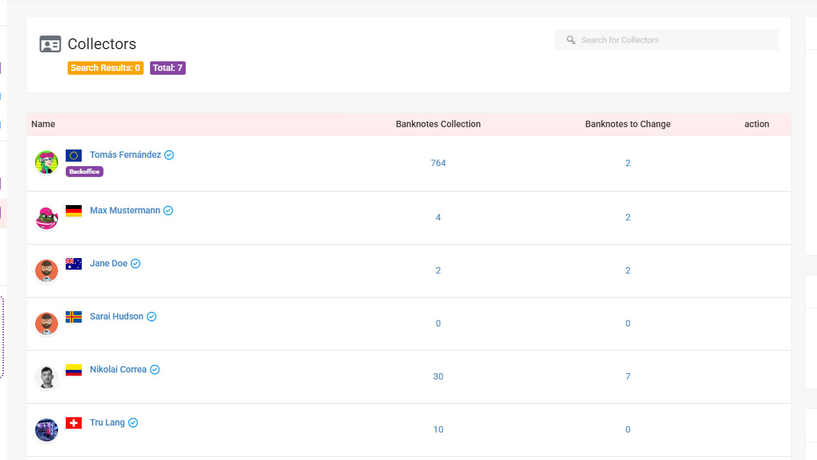Screen dimensions: 817x460
Task: View Tomás Fernández's 764 banknotes collection
Action: coord(438,163)
